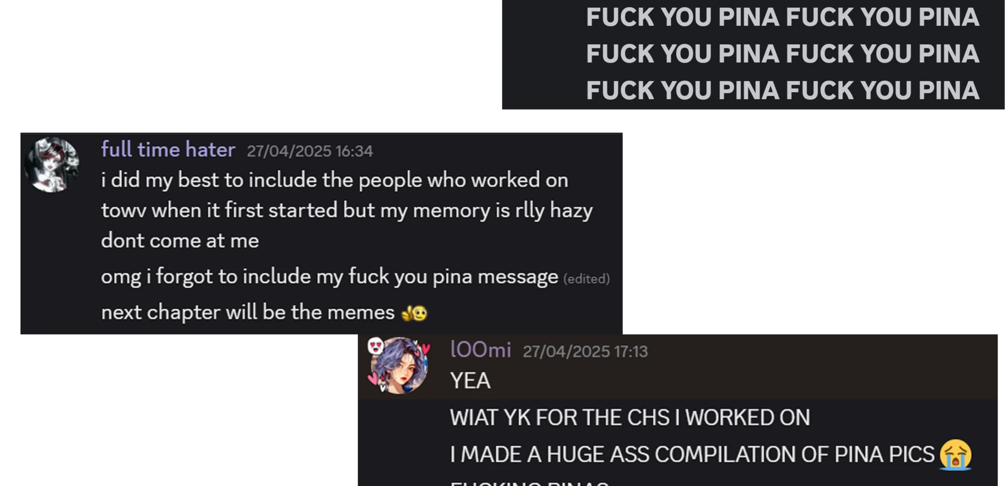Screen dimensions: 1008x486
Task: Click the "dont come at me" text line
Action: click(x=180, y=241)
